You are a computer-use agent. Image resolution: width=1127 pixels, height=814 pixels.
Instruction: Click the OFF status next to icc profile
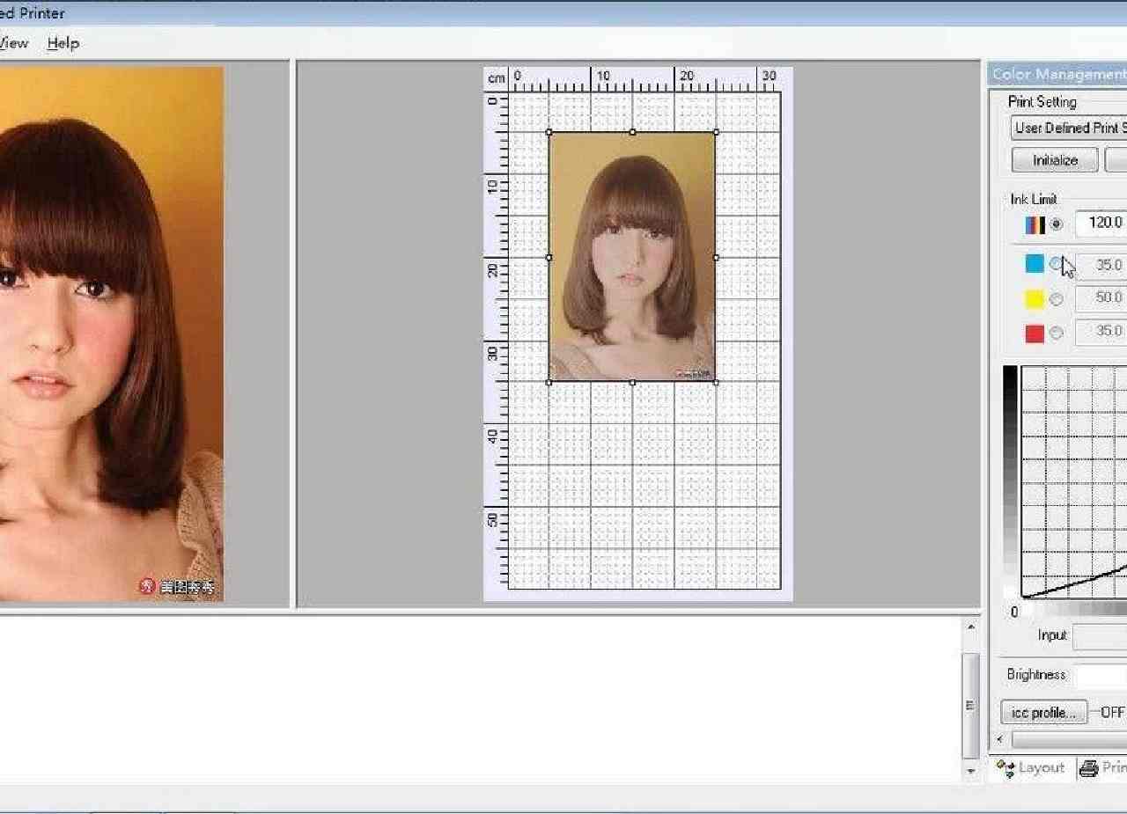tap(1113, 712)
